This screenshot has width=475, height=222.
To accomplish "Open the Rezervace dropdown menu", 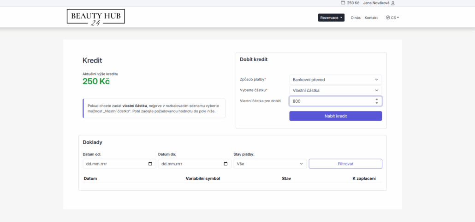I will click(331, 18).
